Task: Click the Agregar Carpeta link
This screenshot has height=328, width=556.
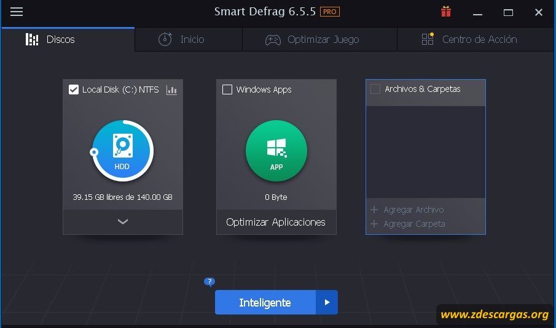Action: (414, 224)
